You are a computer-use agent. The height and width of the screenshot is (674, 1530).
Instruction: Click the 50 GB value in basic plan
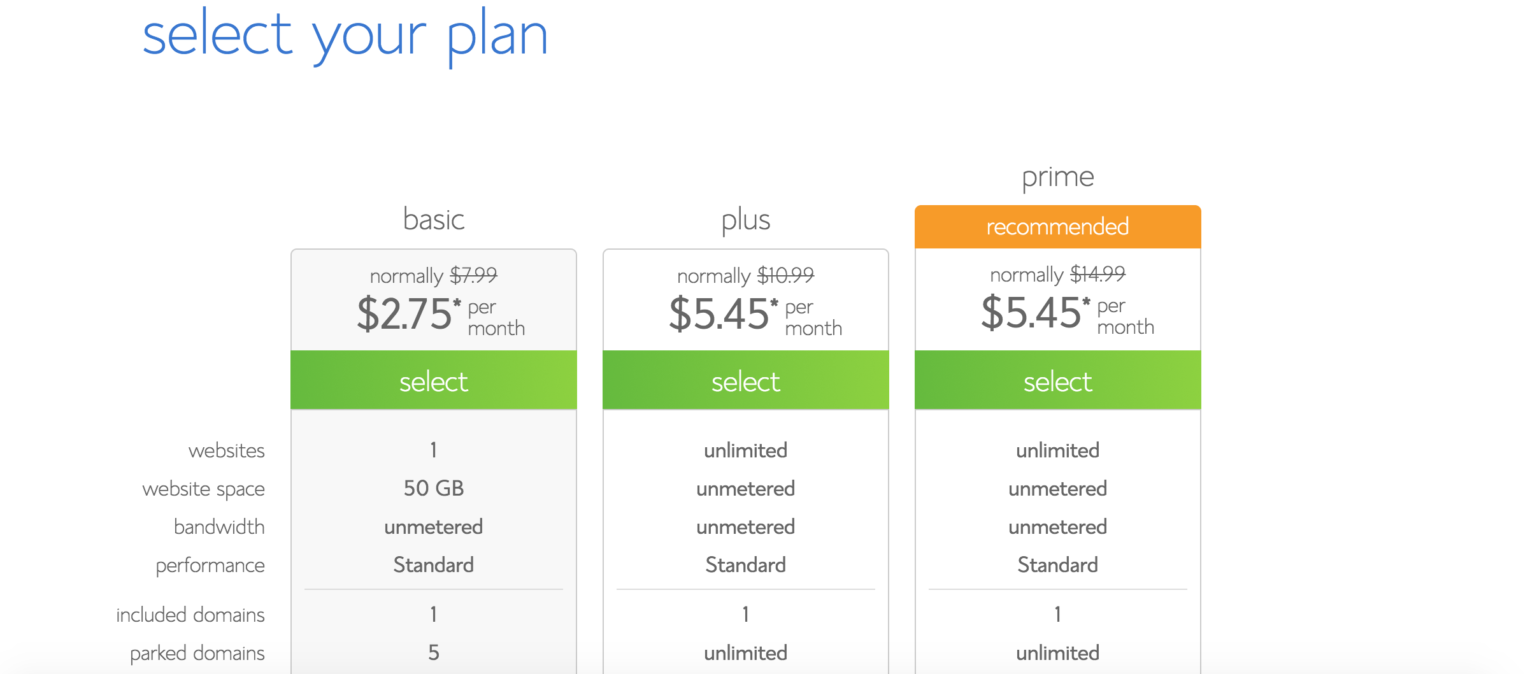(433, 489)
